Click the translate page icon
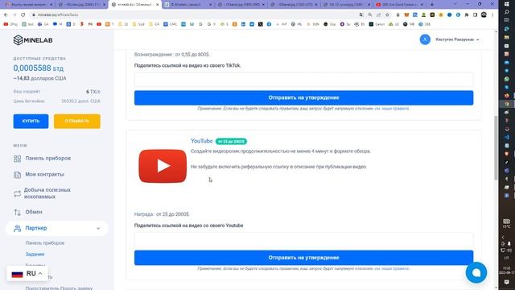The image size is (515, 290). point(361,14)
